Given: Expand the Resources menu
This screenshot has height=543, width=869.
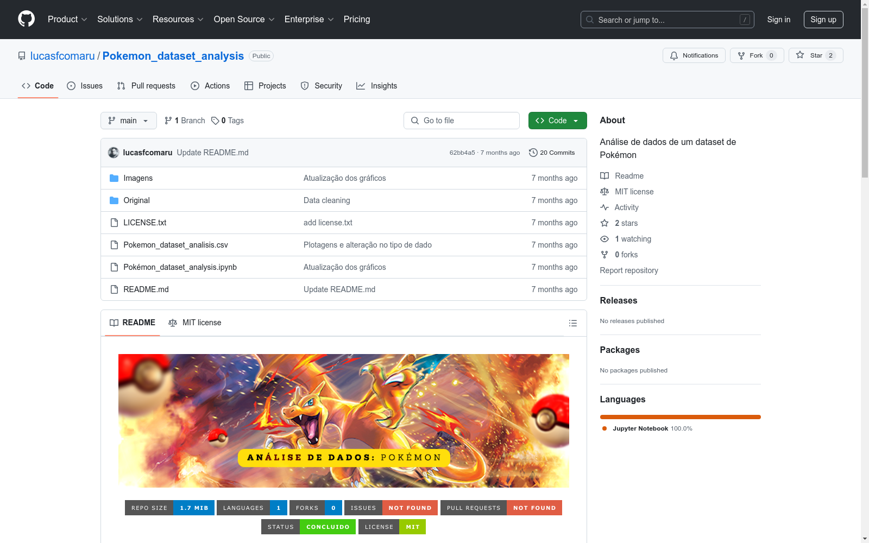Looking at the screenshot, I should click(x=178, y=19).
